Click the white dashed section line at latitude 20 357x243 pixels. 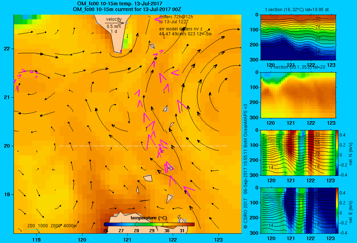[x=143, y=146]
